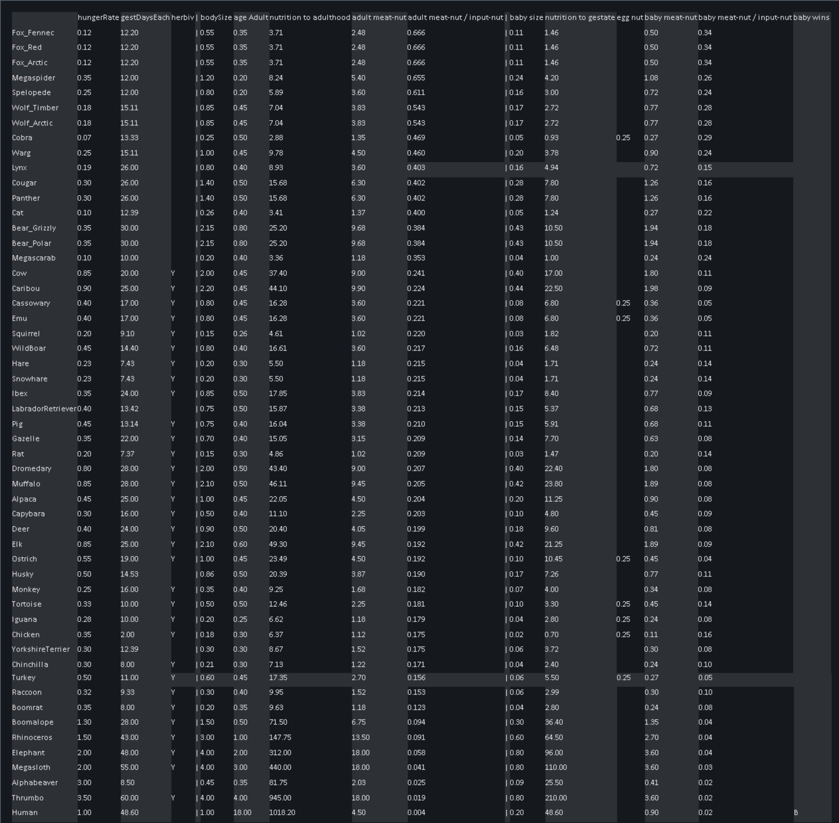Select the YorkshireTerrier row label

pyautogui.click(x=41, y=649)
